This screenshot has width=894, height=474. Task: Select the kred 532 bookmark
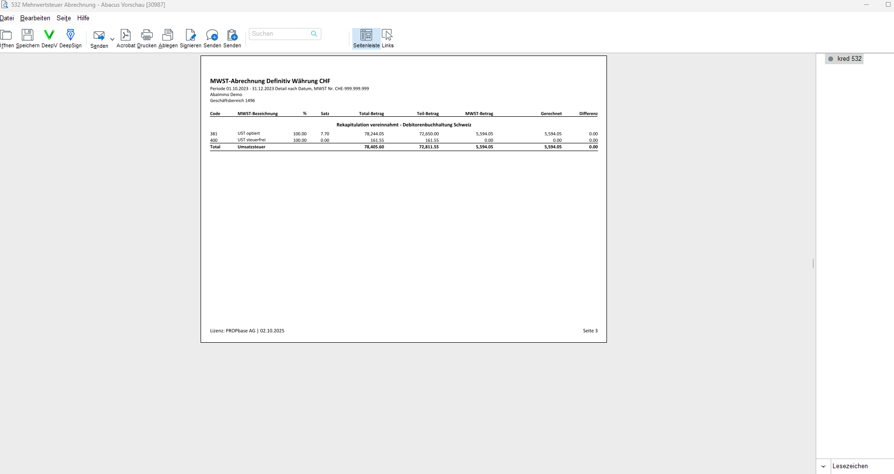[x=849, y=59]
